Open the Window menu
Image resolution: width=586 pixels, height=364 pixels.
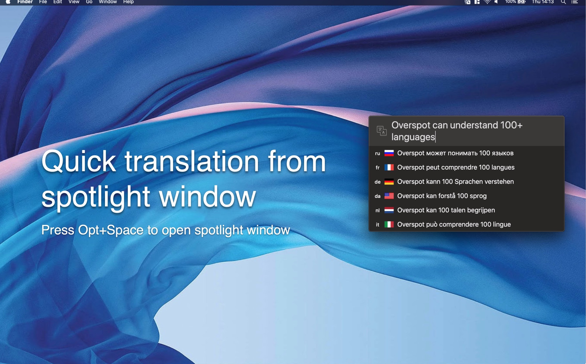click(x=108, y=2)
